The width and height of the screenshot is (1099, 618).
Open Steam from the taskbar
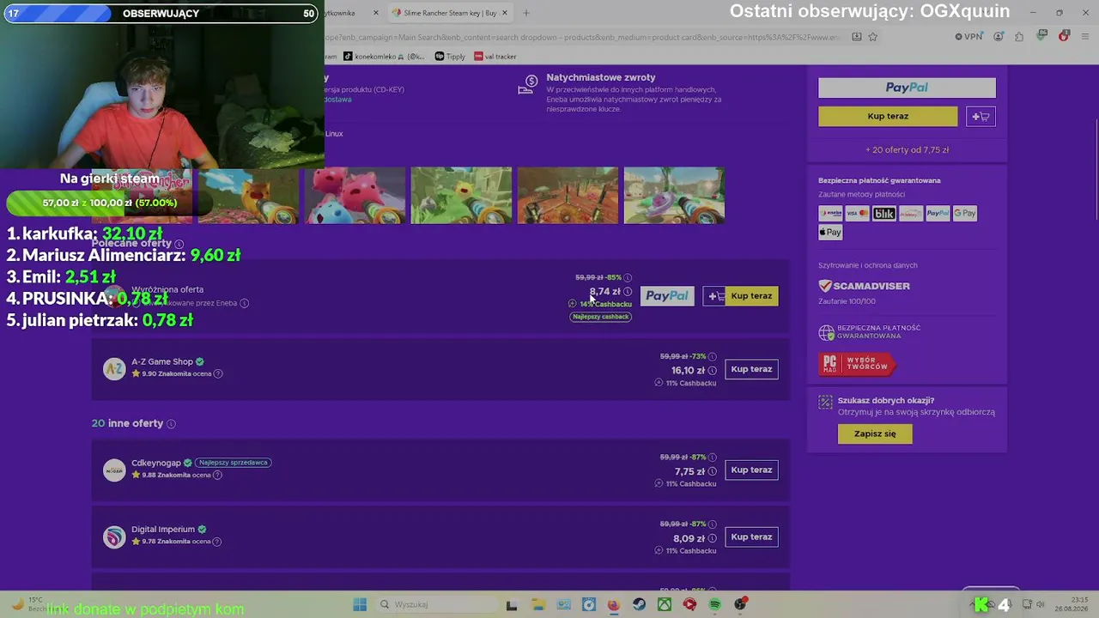point(639,604)
